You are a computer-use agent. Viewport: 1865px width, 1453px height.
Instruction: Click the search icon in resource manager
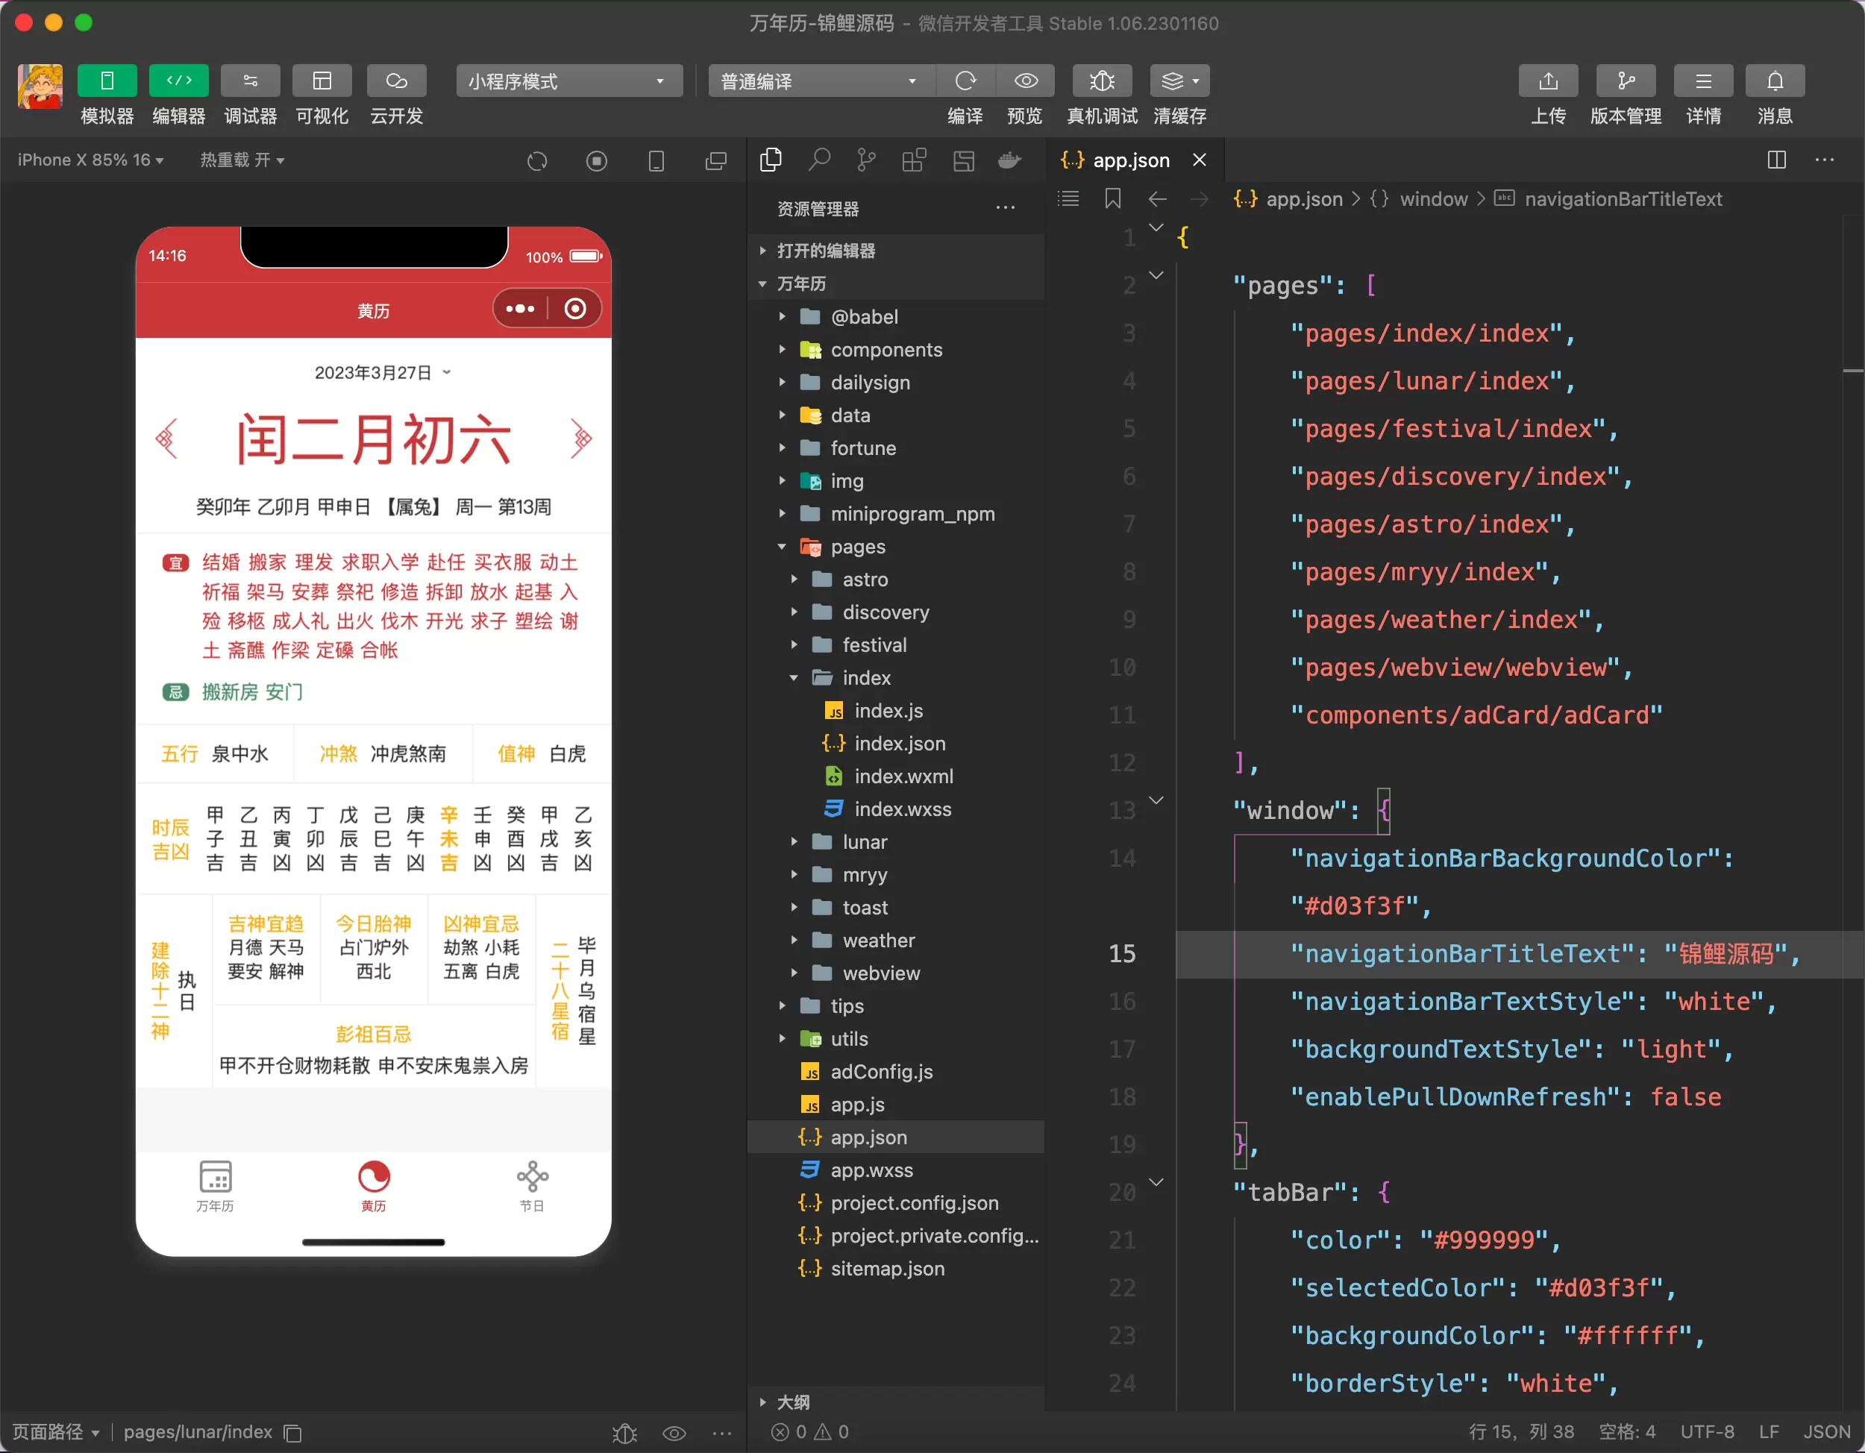(x=819, y=160)
